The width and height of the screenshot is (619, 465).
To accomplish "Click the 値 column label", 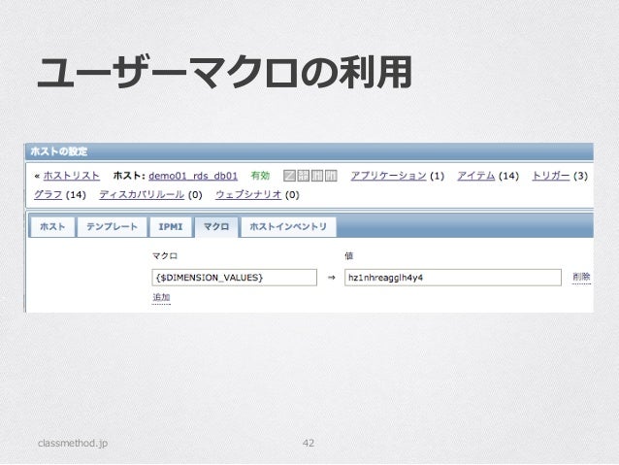I will [x=349, y=256].
